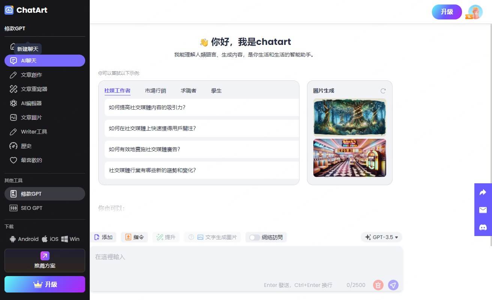Switch to 學生 tab
Viewport: 492px width, 300px height.
[x=217, y=91]
